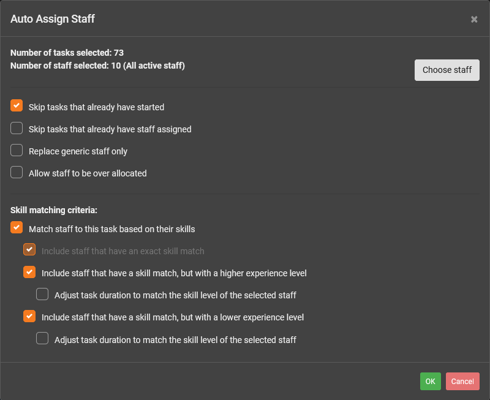Image resolution: width=490 pixels, height=400 pixels.
Task: Click the "Replace generic staff only" label text
Action: [x=78, y=151]
